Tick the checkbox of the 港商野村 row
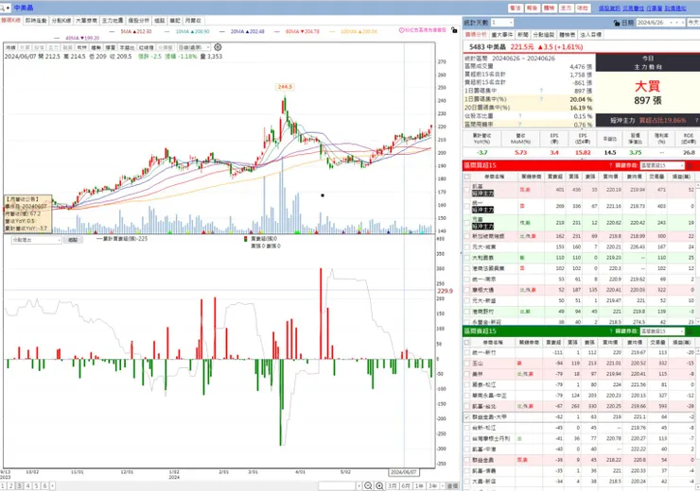This screenshot has width=700, height=491. tap(467, 312)
